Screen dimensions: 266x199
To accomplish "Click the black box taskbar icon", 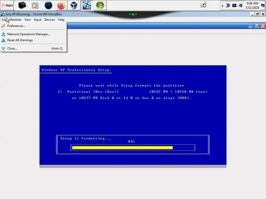I will tap(22, 5).
